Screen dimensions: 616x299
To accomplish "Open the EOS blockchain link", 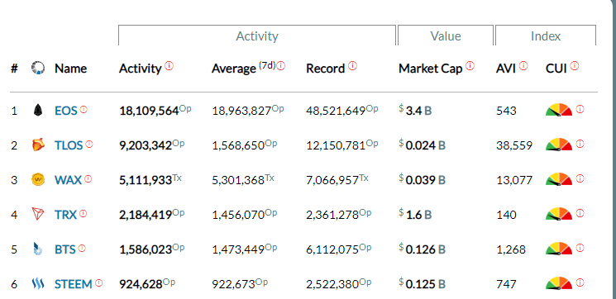I will pyautogui.click(x=66, y=111).
